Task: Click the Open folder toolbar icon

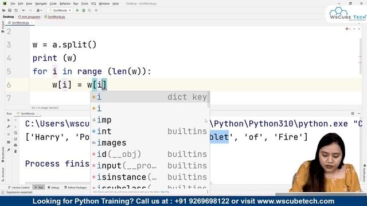Action: (x=4, y=10)
